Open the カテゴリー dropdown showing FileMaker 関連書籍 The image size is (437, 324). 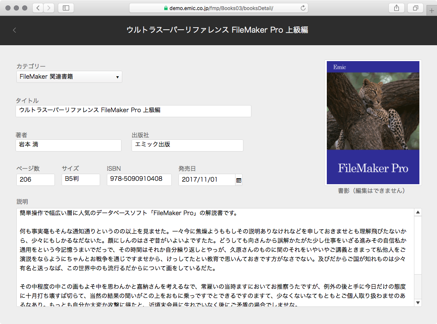coord(69,77)
